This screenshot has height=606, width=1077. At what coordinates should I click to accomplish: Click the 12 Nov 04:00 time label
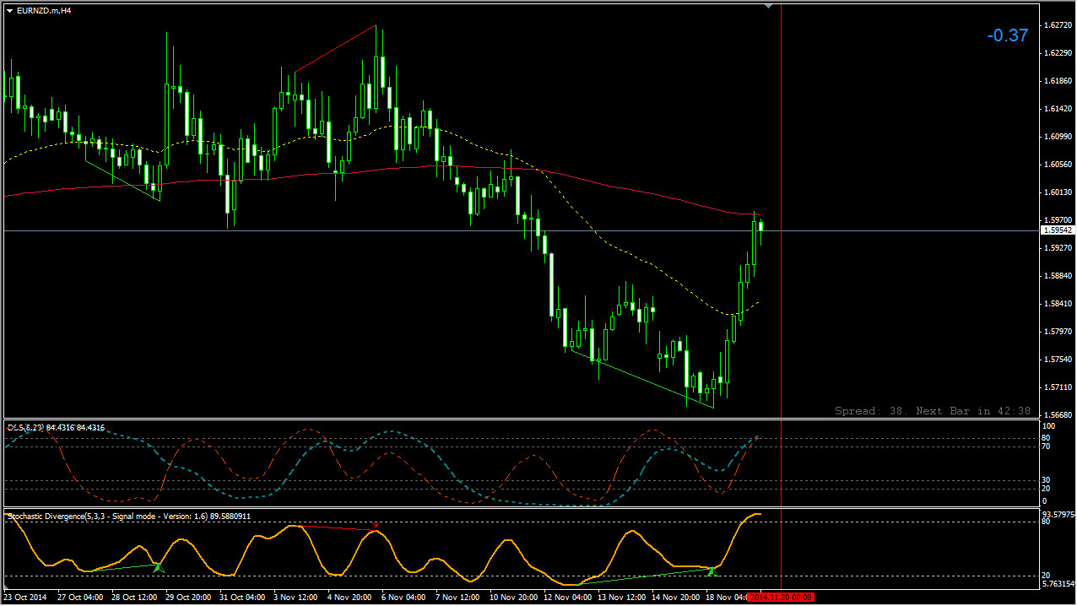(567, 598)
